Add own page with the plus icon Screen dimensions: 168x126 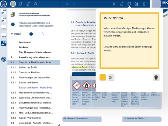coord(31,34)
